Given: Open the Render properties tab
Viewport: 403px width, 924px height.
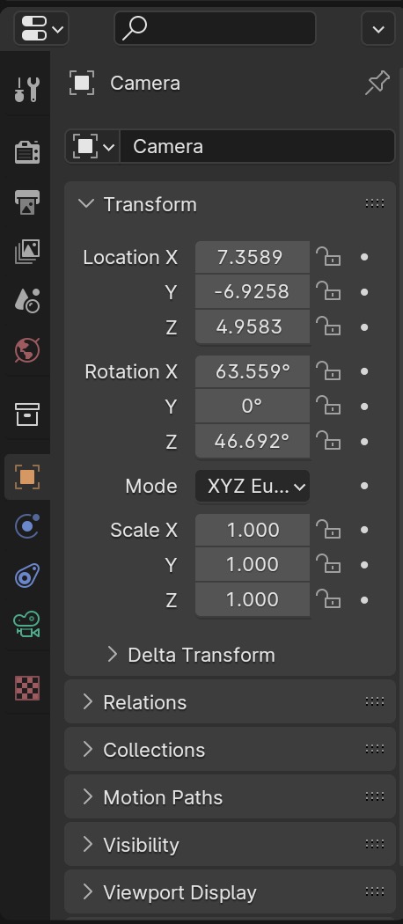Looking at the screenshot, I should click(x=26, y=151).
